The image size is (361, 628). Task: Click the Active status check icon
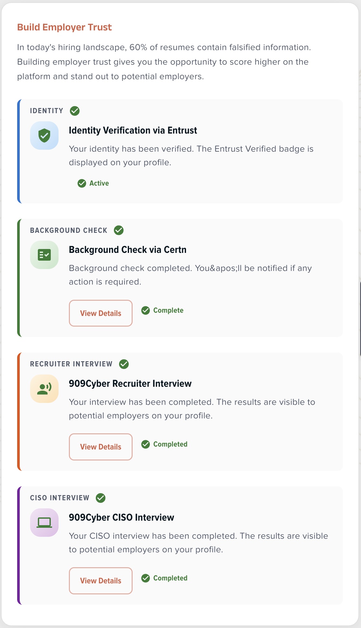click(x=82, y=183)
